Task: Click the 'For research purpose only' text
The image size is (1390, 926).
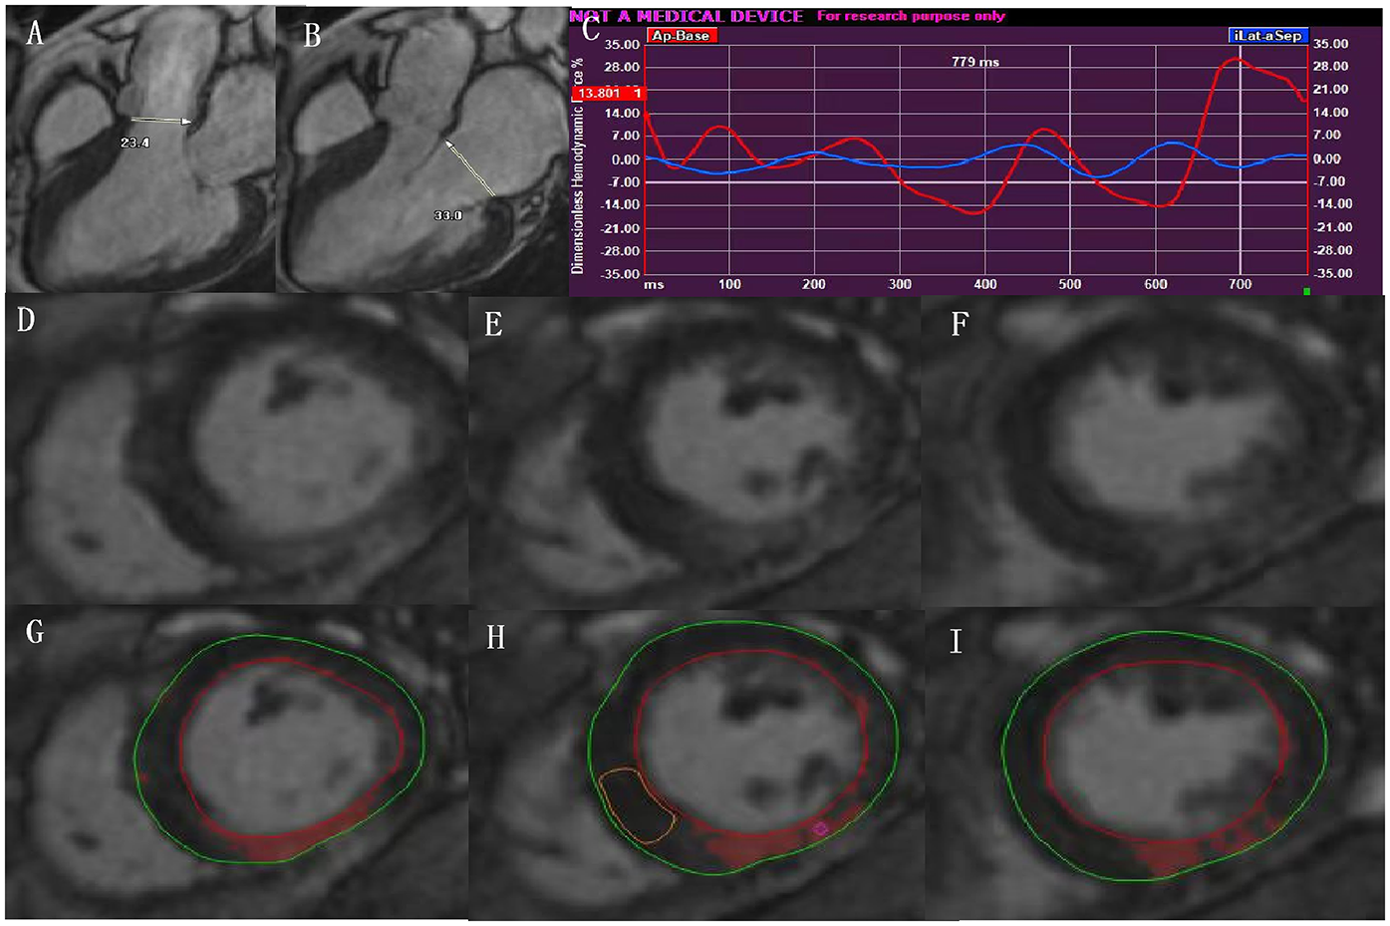Action: click(x=911, y=16)
